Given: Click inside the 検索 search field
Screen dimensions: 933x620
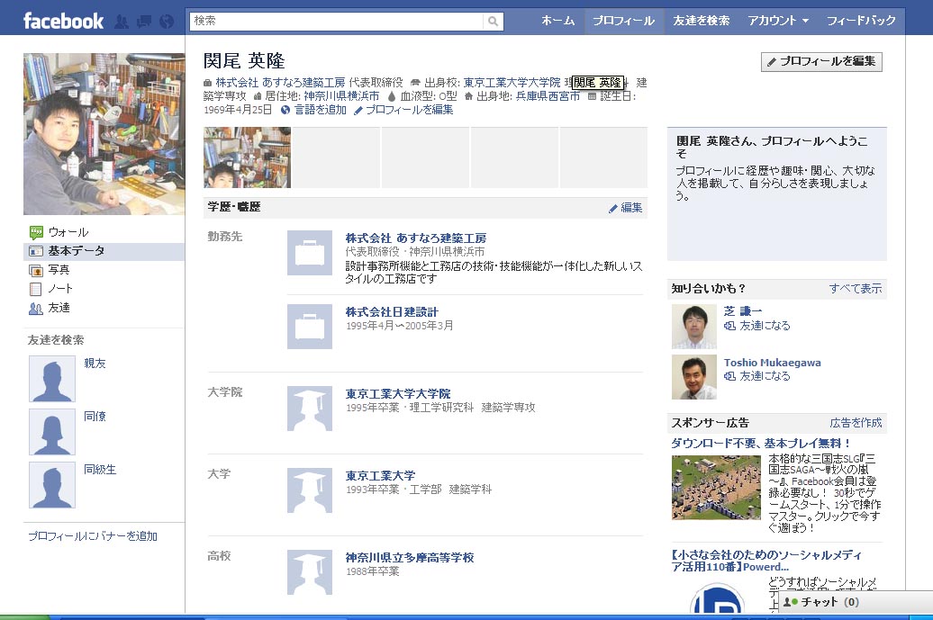Looking at the screenshot, I should 337,22.
